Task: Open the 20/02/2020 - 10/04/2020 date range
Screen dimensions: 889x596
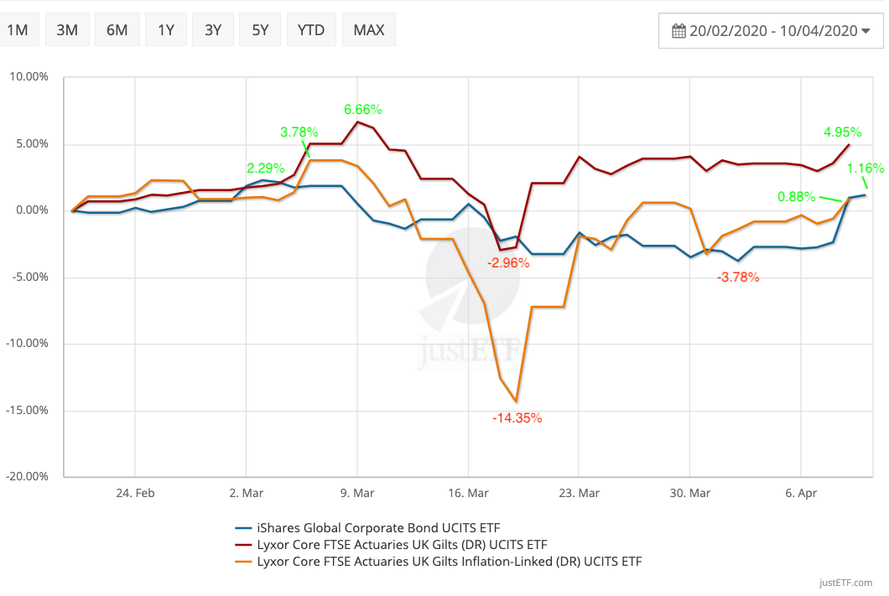Action: pos(772,31)
